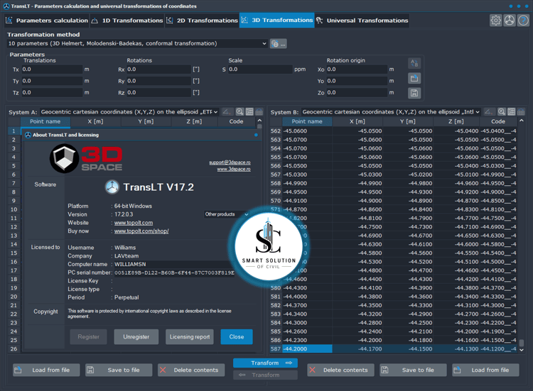533x391 pixels.
Task: Click the System B table scrollbar down arrow
Action: (522, 350)
